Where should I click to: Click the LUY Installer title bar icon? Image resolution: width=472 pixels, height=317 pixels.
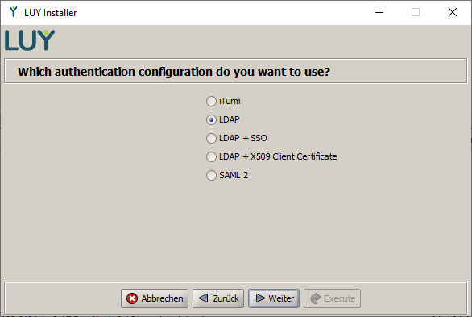point(13,12)
